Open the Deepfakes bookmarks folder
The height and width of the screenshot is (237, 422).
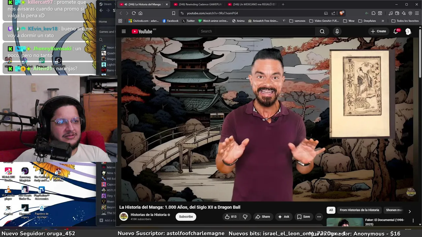(x=367, y=21)
